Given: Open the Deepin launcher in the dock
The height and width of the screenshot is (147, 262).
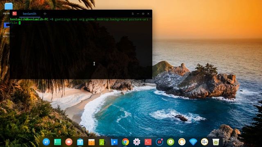Looking at the screenshot, I should pyautogui.click(x=46, y=142).
